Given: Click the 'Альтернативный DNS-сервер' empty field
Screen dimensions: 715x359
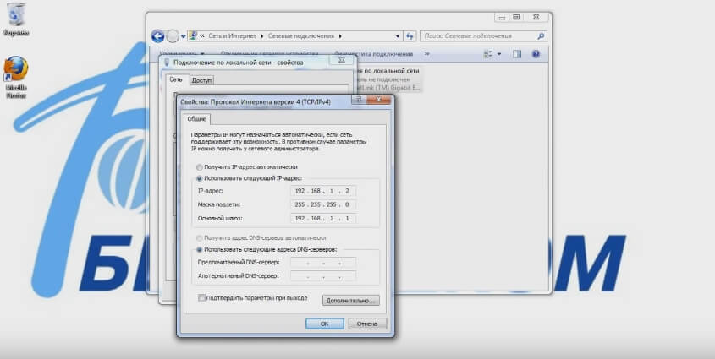Looking at the screenshot, I should [323, 275].
